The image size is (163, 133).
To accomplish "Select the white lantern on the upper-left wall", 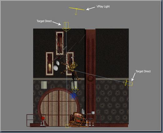I will click(x=44, y=85).
